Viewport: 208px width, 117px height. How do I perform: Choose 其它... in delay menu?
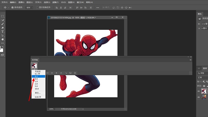coord(38,93)
